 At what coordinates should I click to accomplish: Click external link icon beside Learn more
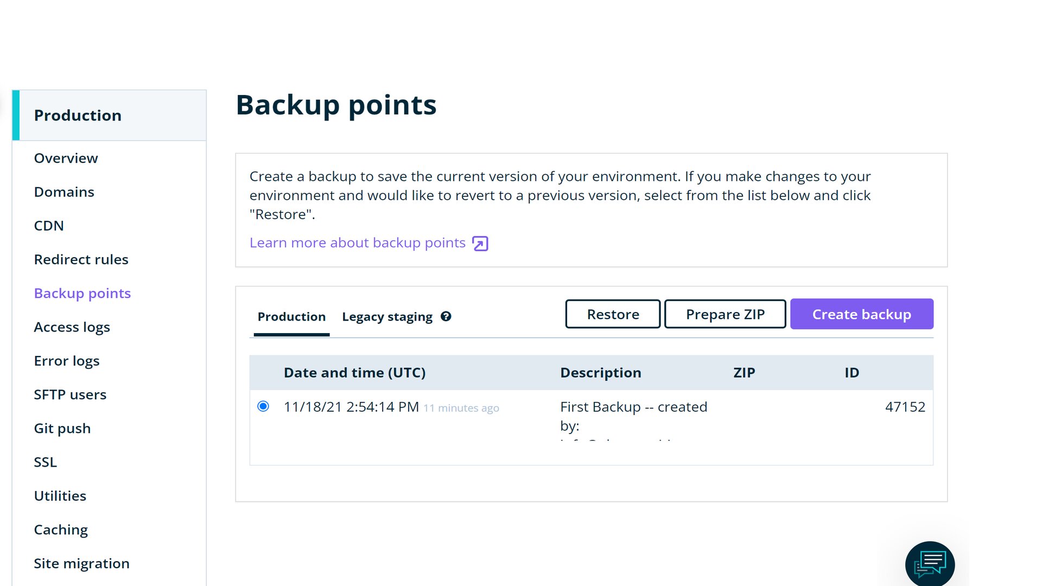pos(480,244)
